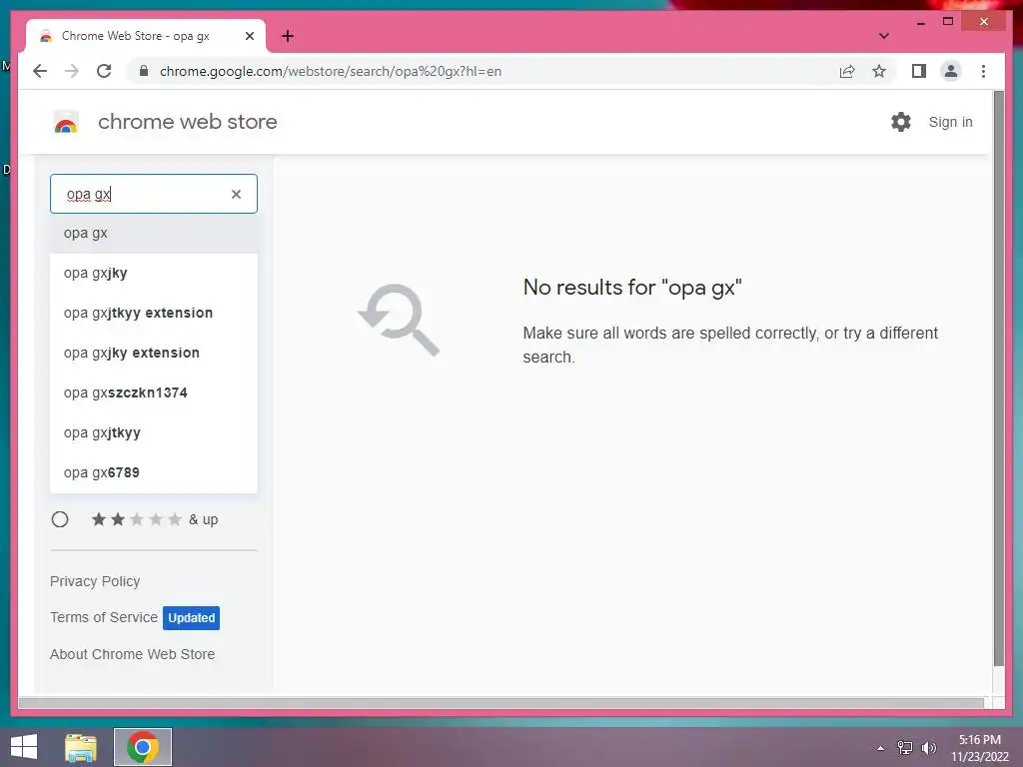Open the Chrome side panel
Viewport: 1023px width, 767px height.
[x=919, y=71]
